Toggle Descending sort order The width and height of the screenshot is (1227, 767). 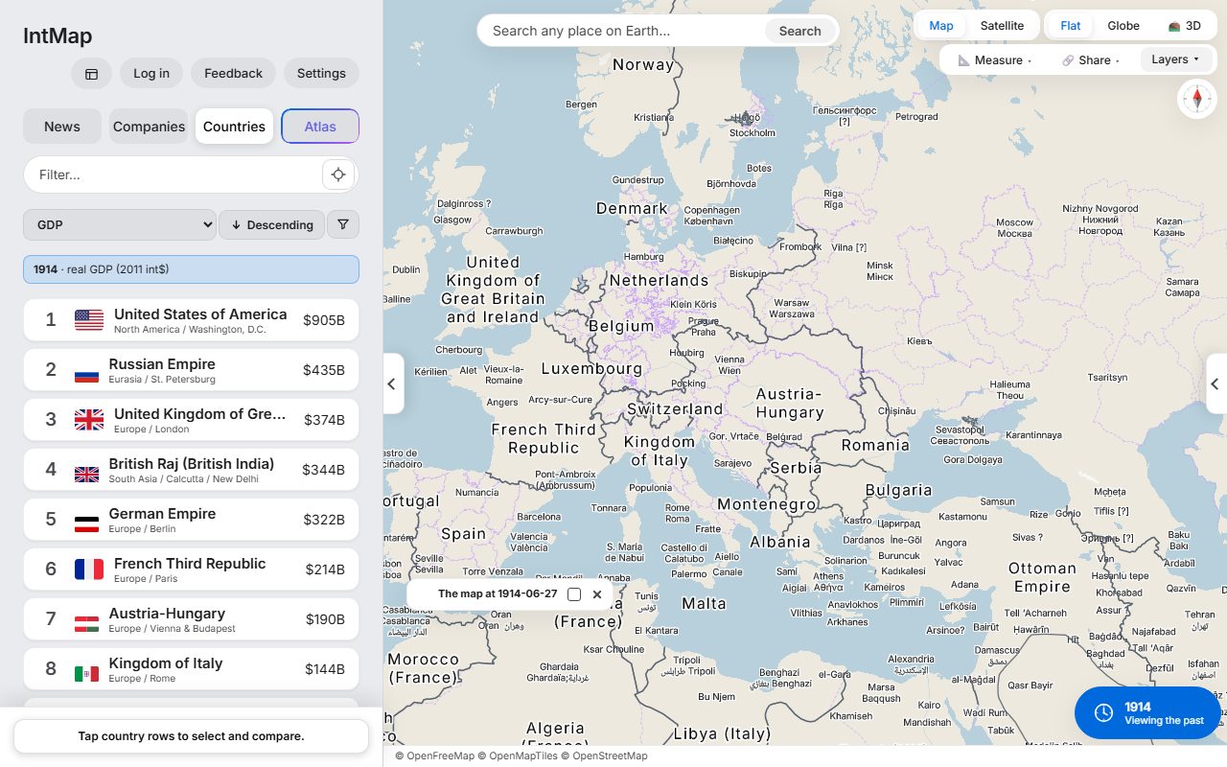tap(272, 224)
